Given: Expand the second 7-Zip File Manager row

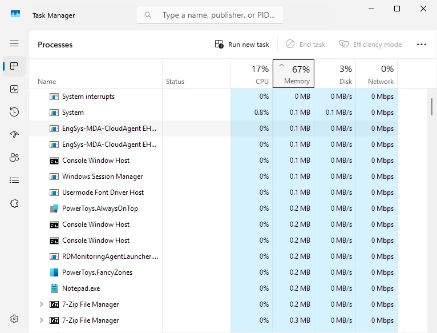Looking at the screenshot, I should point(41,320).
